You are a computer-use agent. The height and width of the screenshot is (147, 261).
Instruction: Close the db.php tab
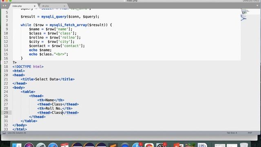pos(64,6)
